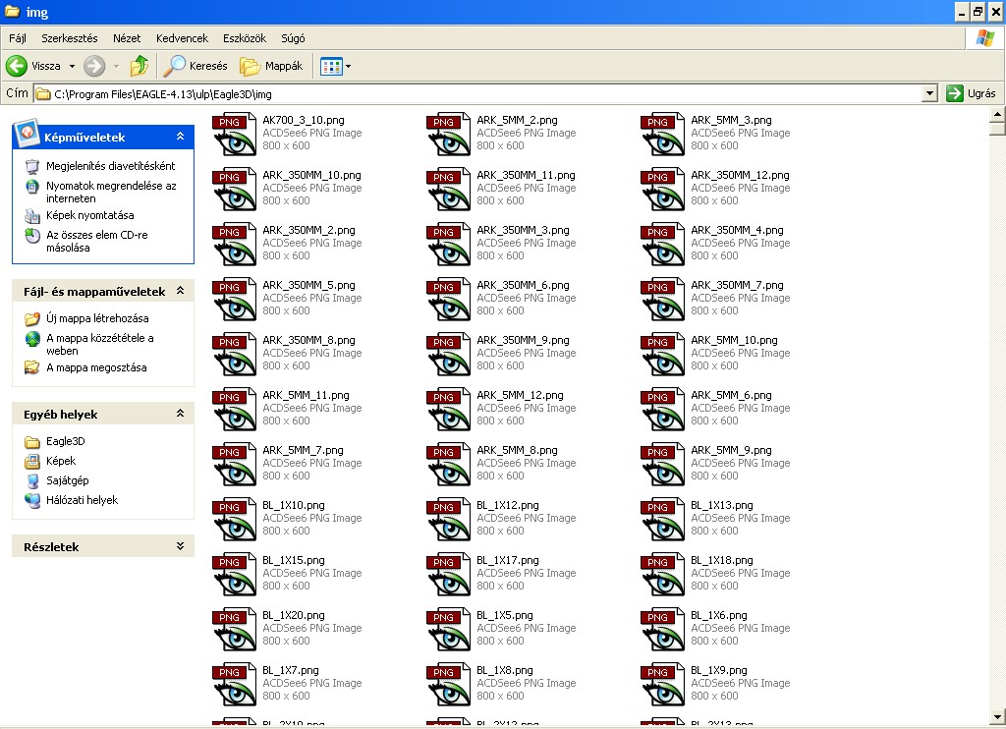Select the AK700_3_10.png file icon
The width and height of the screenshot is (1006, 729).
coord(234,135)
